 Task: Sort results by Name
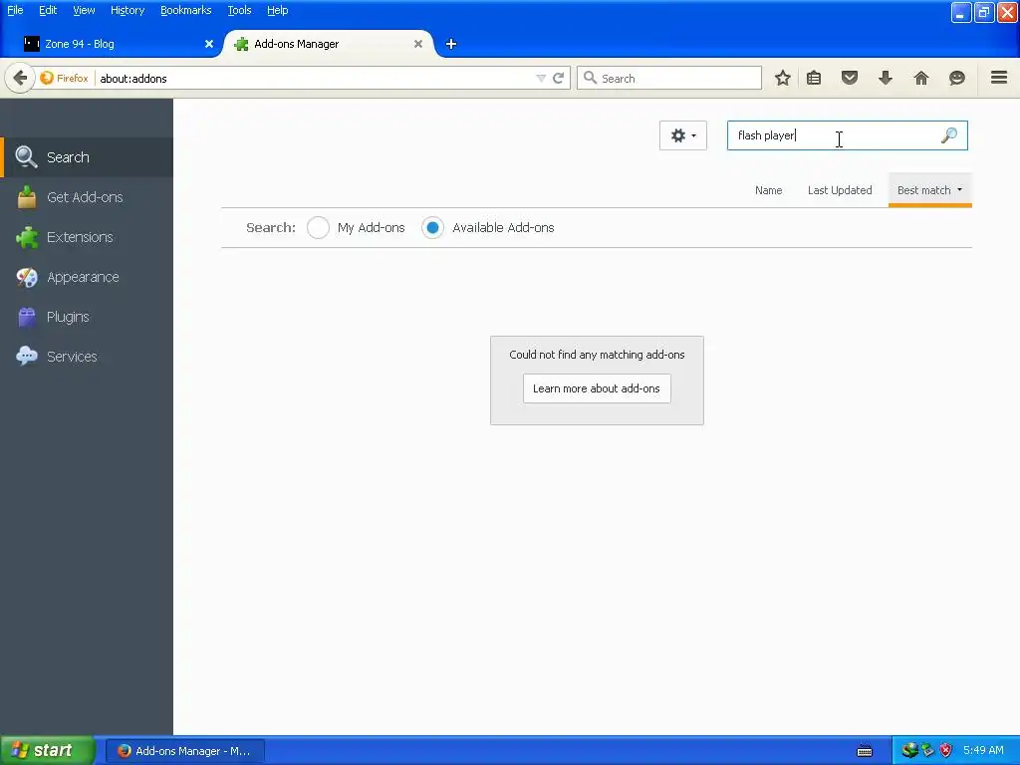(768, 190)
